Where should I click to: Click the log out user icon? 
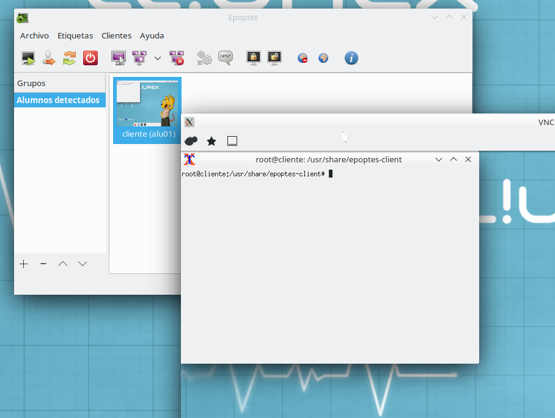pos(49,58)
